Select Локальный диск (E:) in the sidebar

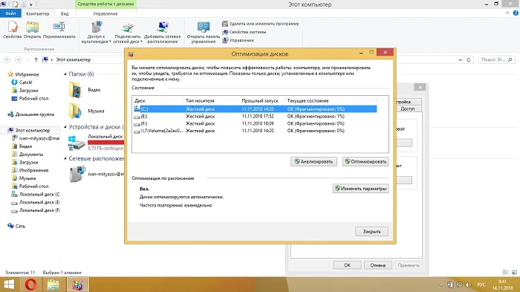(39, 202)
